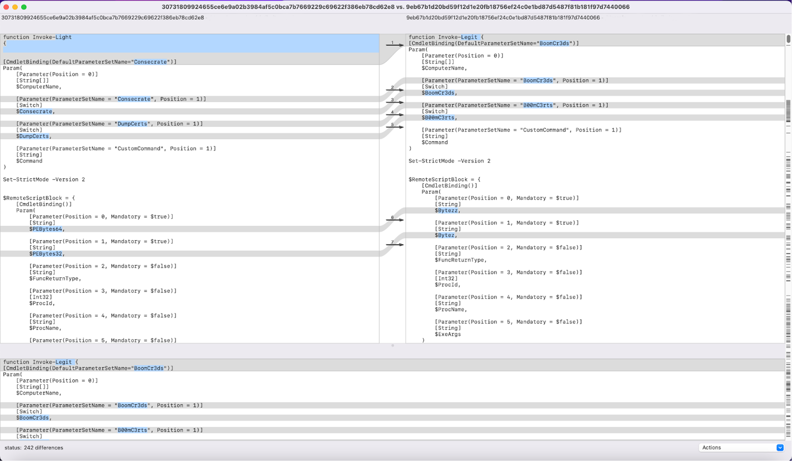Click difference arrow number 4

point(395,114)
